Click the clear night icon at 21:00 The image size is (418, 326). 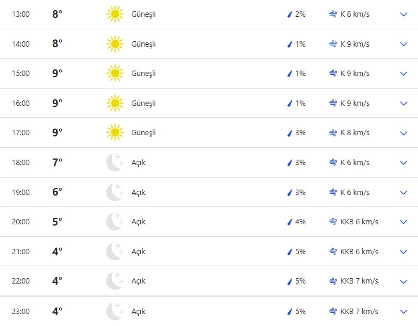tap(114, 252)
